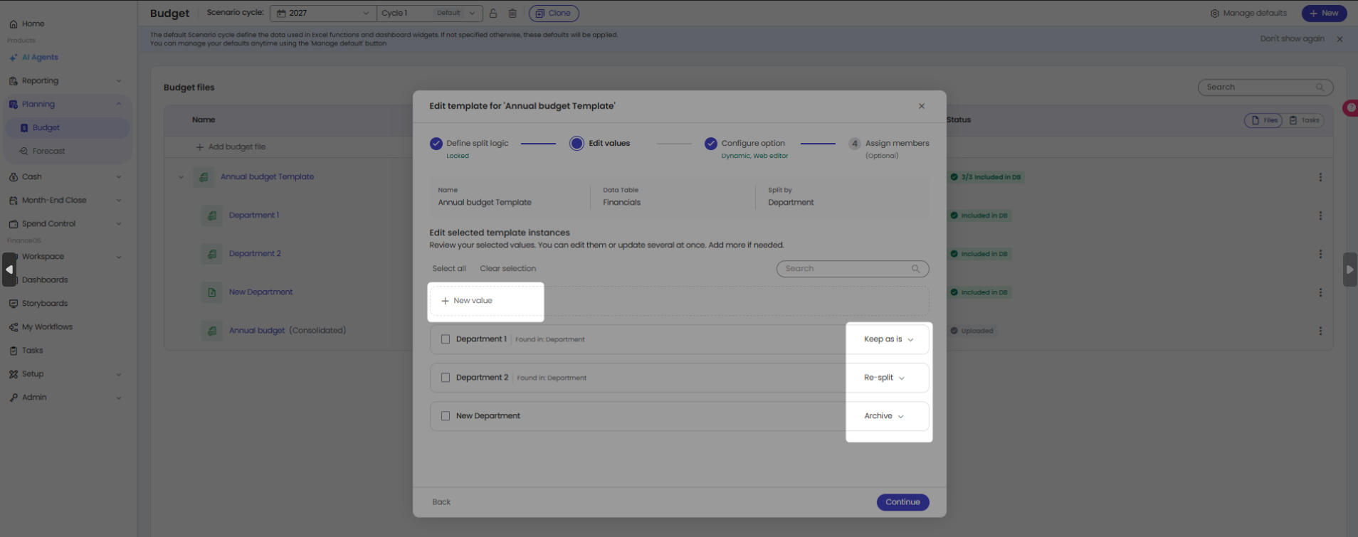The height and width of the screenshot is (537, 1358).
Task: Click the Continue button
Action: tap(902, 502)
